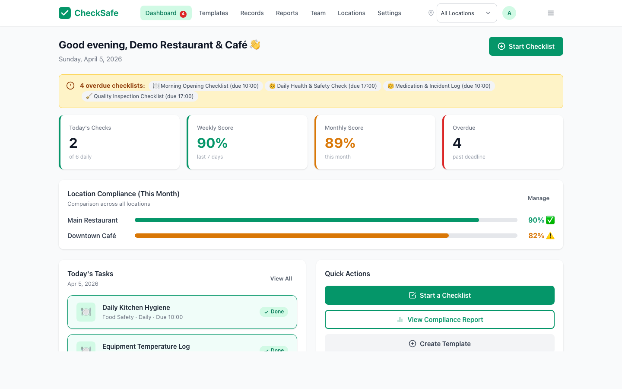The image size is (622, 389).
Task: Open the hamburger menu at top right
Action: click(x=550, y=13)
